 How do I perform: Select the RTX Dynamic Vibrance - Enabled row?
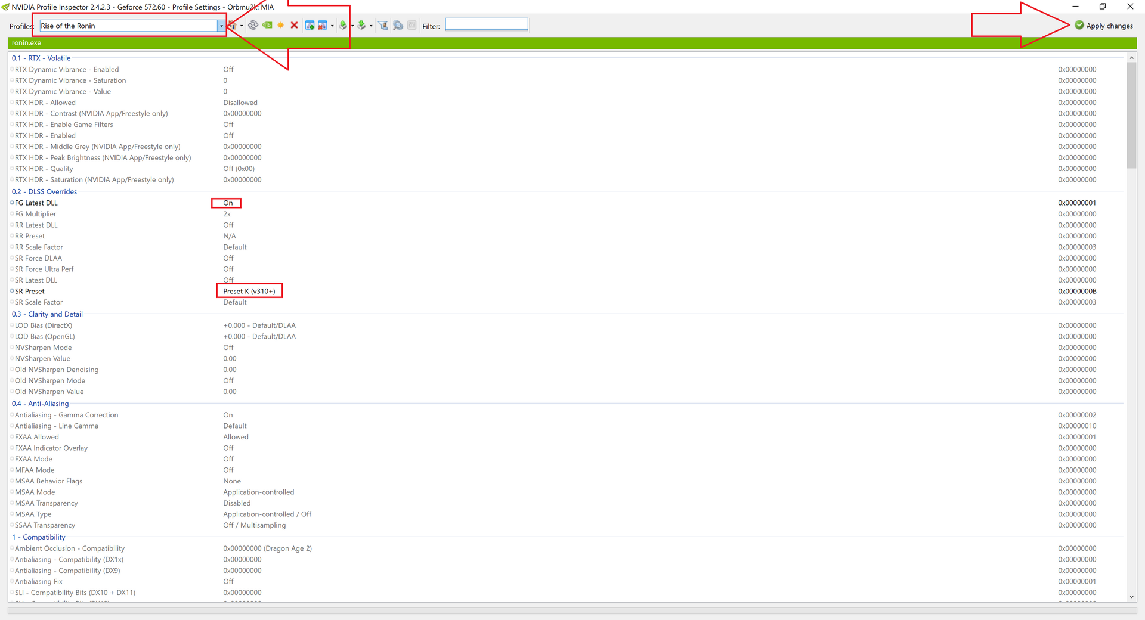[567, 70]
